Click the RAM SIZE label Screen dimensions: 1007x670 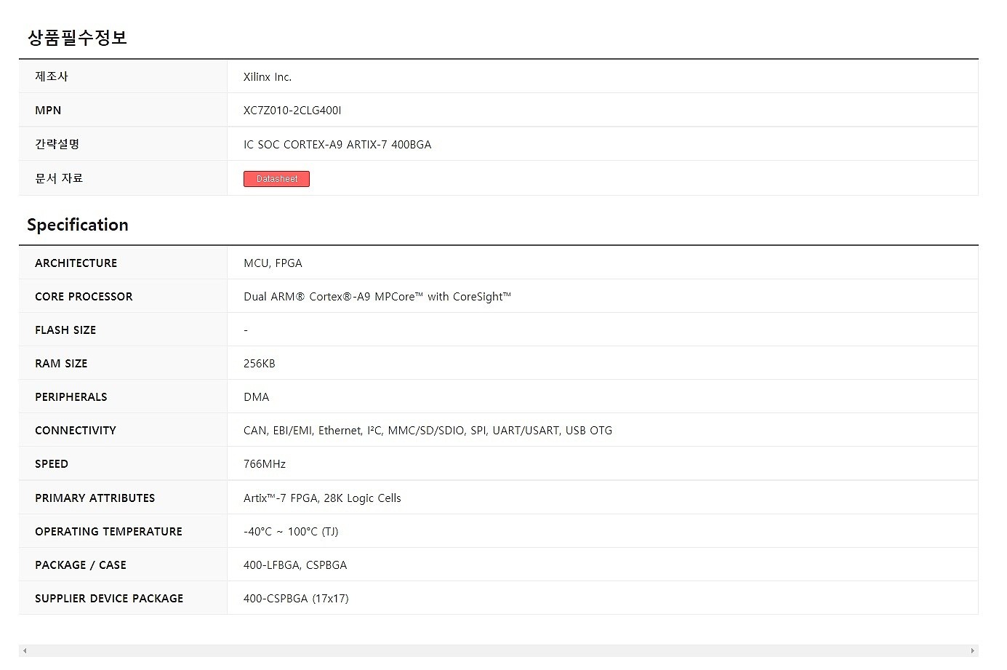click(x=61, y=364)
